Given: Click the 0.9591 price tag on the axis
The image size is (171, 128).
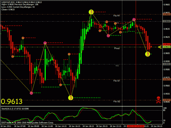Looking at the screenshot, I should click(x=167, y=64).
